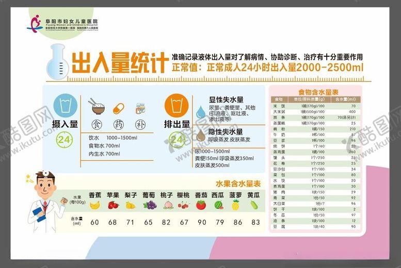
Task: Click the supplement bottles icon
Action: coord(140,108)
